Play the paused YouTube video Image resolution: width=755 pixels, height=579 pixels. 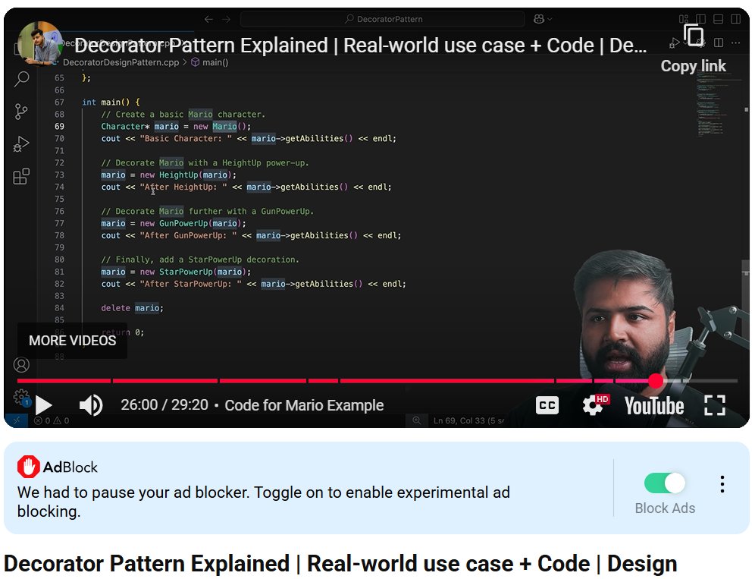[x=44, y=405]
